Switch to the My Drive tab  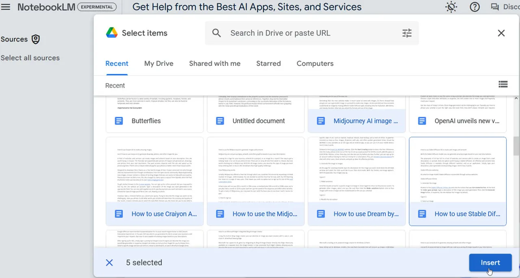point(158,63)
